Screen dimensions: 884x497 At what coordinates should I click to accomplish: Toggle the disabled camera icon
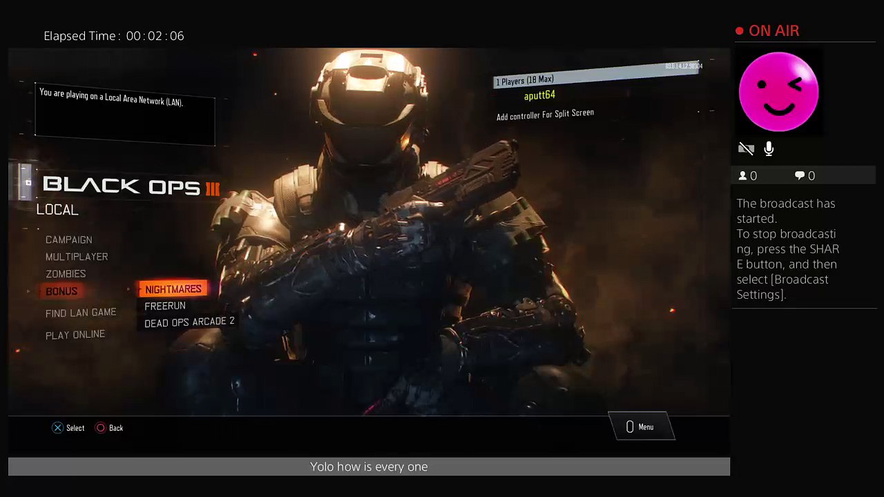(x=746, y=148)
